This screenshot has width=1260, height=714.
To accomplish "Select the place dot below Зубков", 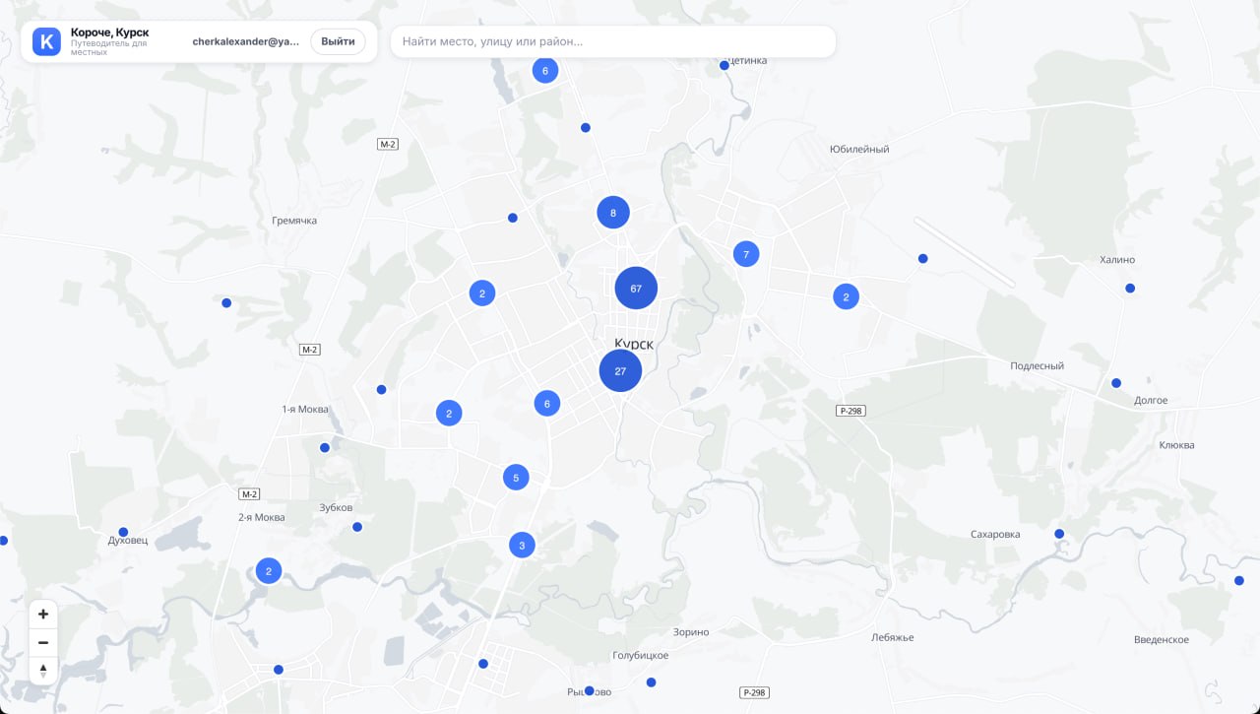I will [357, 527].
